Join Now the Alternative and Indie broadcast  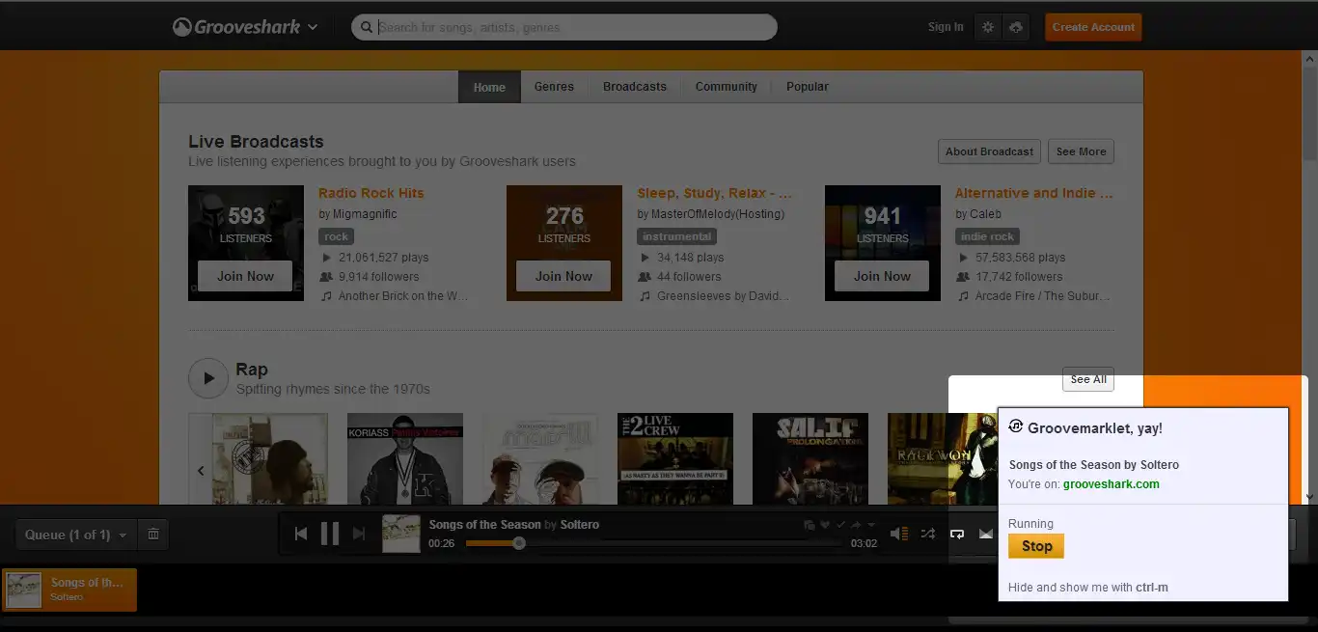[x=882, y=276]
